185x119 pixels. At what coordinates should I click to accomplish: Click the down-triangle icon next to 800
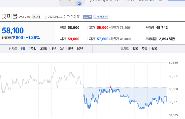click(14, 38)
